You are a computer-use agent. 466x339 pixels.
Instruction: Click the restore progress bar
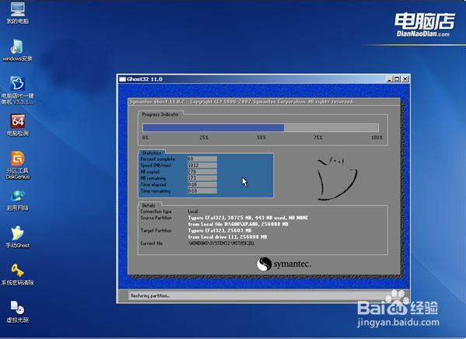point(261,128)
